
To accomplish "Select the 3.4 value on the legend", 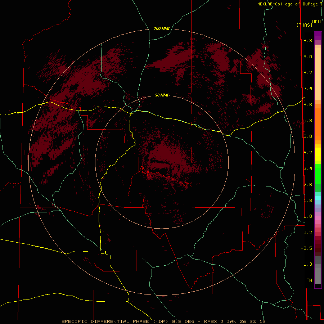I will click(x=308, y=168).
